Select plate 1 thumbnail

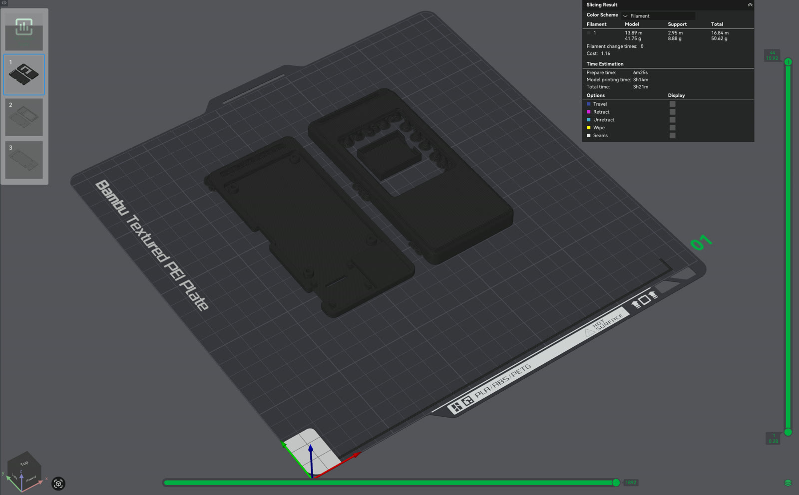(24, 74)
